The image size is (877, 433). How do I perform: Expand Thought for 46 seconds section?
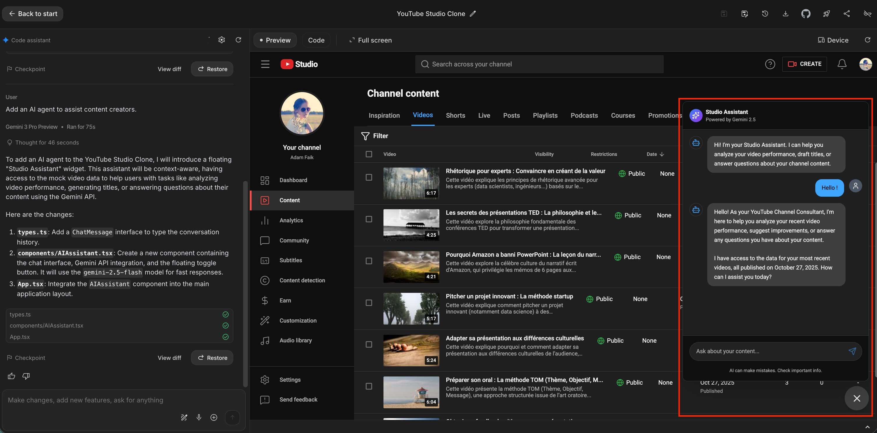[x=47, y=142]
